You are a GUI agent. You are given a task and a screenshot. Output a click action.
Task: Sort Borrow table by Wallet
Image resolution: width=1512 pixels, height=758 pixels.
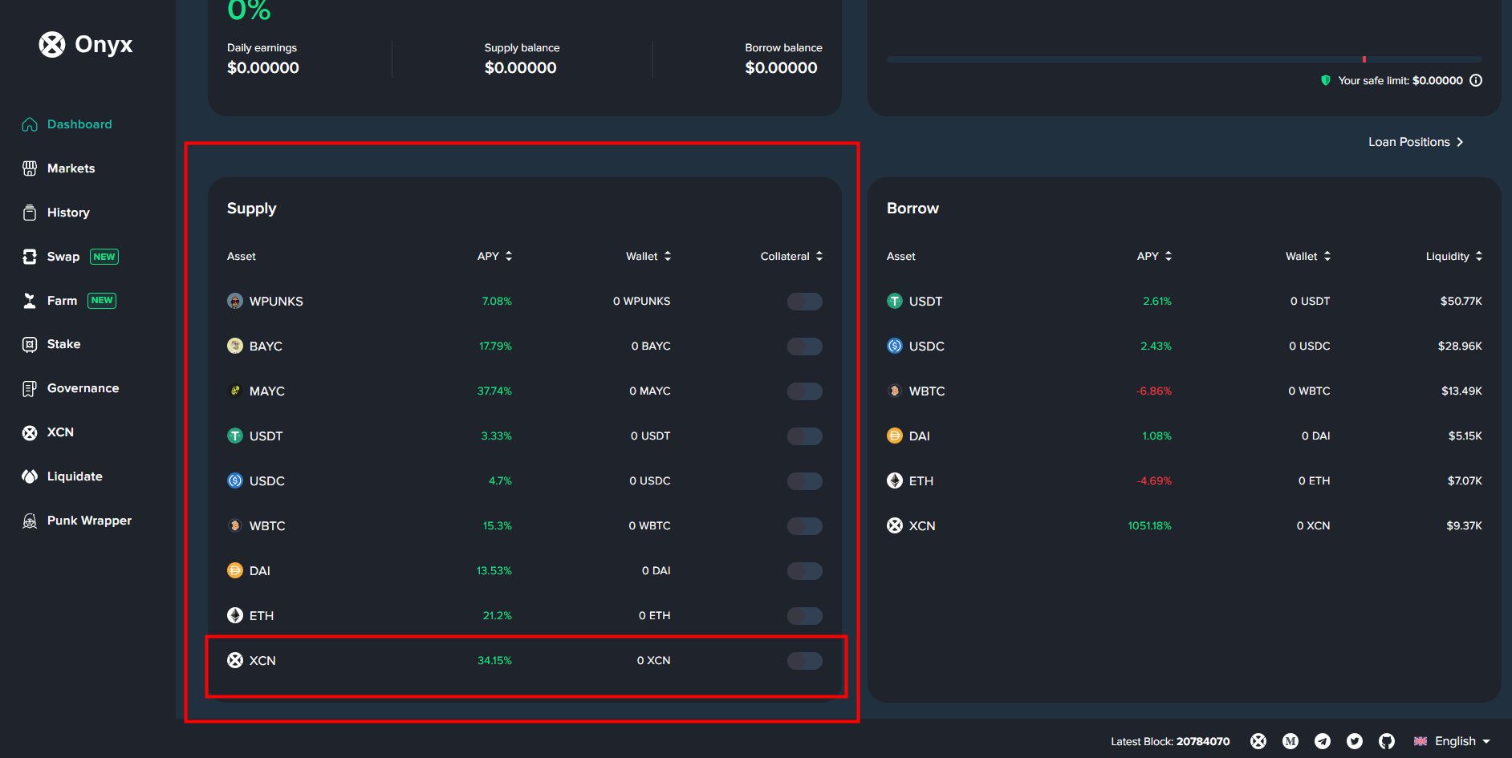tap(1308, 256)
